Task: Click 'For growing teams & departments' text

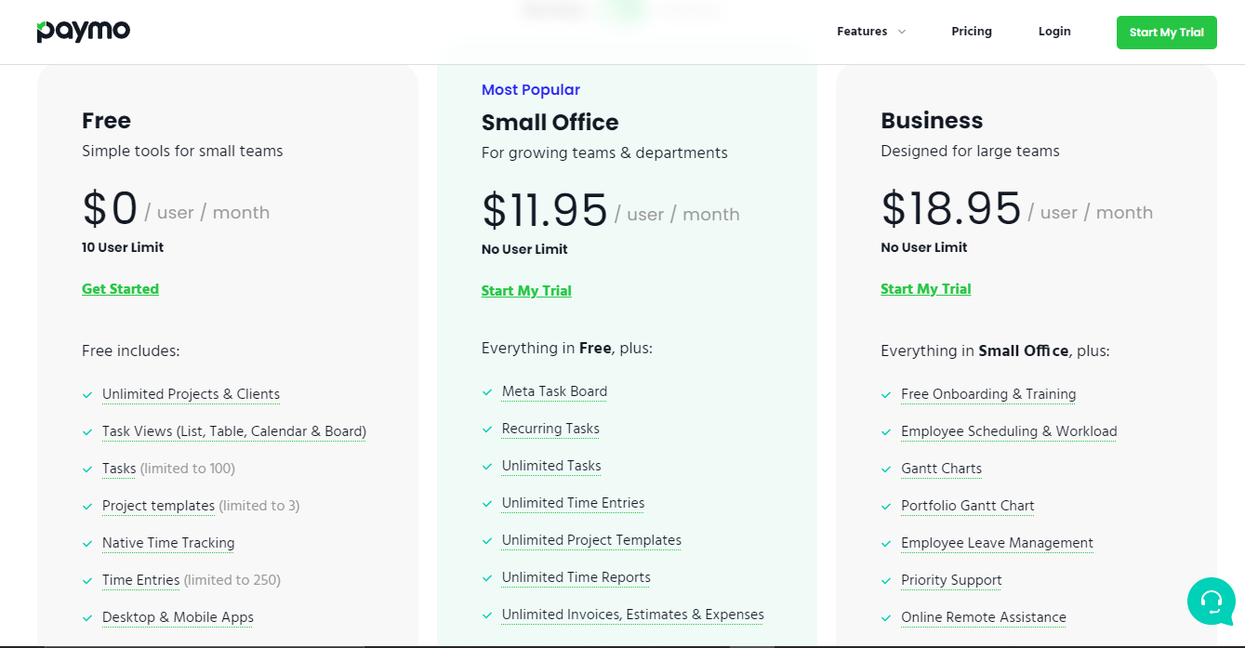Action: coord(604,152)
